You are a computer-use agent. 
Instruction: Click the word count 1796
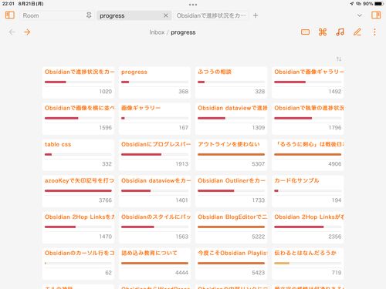click(335, 128)
